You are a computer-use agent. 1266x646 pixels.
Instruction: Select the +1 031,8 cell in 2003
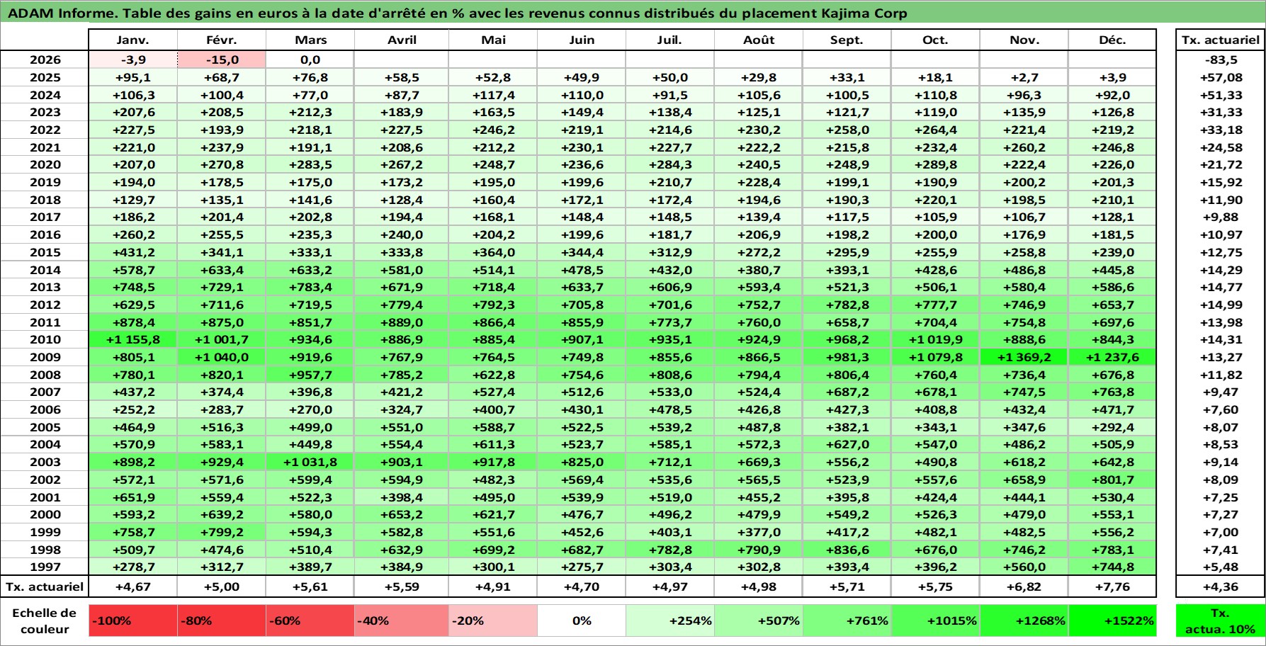[310, 462]
